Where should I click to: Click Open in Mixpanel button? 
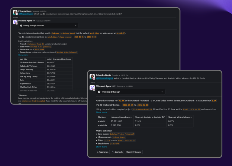click(134, 152)
